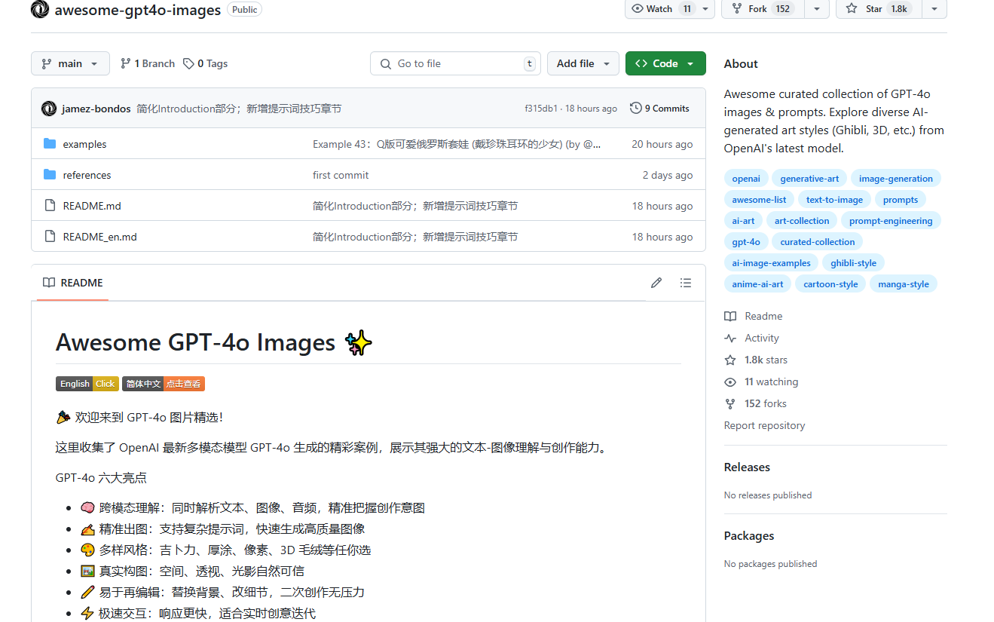The image size is (994, 622).
Task: Open the generative-art topic tag
Action: [809, 179]
